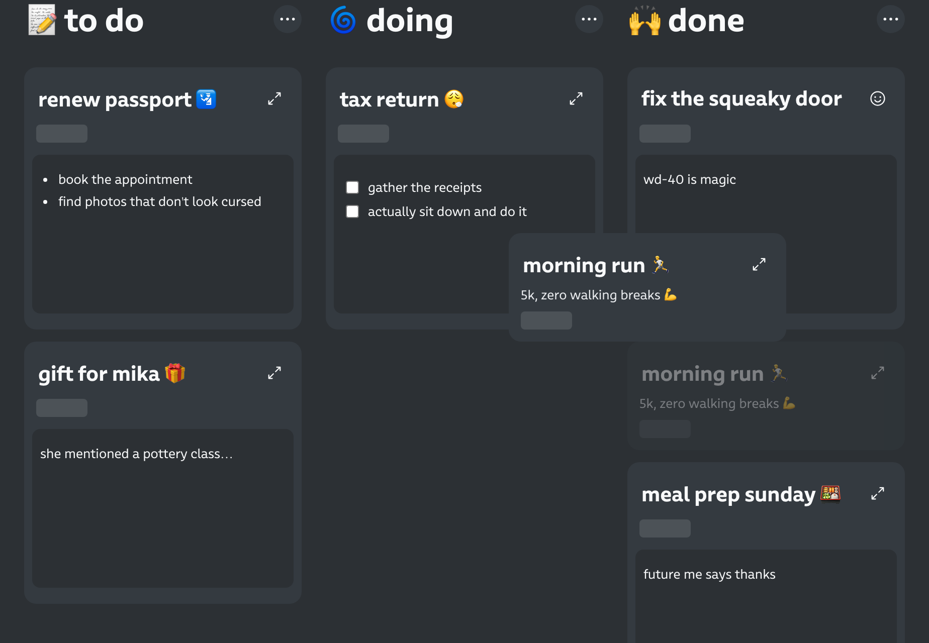The image size is (929, 643).
Task: Click the wd-40 is magic note text
Action: [689, 179]
